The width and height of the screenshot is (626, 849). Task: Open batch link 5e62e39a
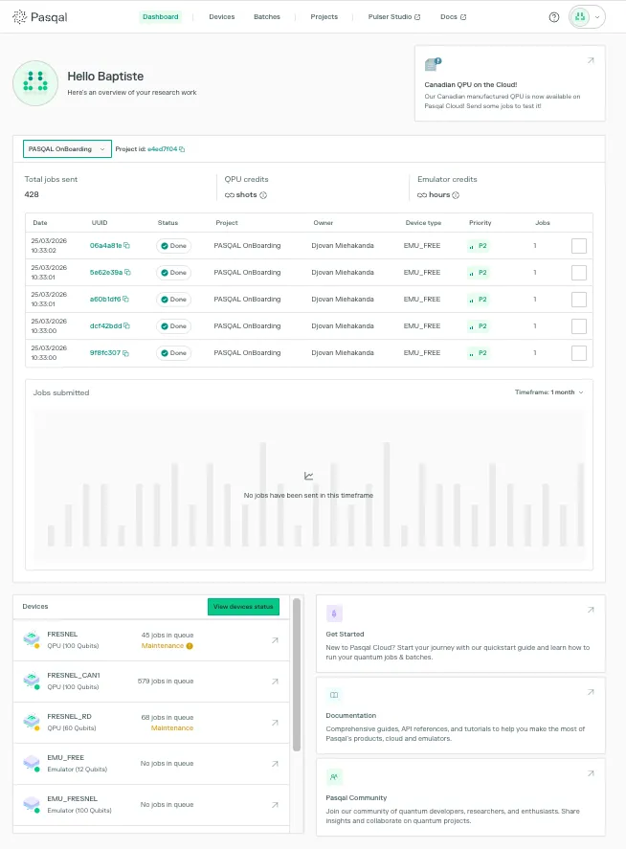[106, 273]
